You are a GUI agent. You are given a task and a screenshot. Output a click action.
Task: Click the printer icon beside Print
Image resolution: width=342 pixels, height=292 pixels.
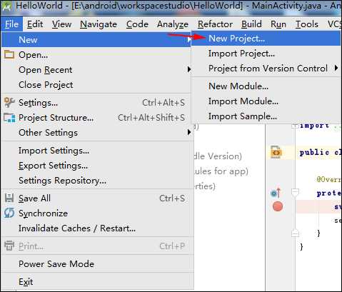tap(9, 246)
